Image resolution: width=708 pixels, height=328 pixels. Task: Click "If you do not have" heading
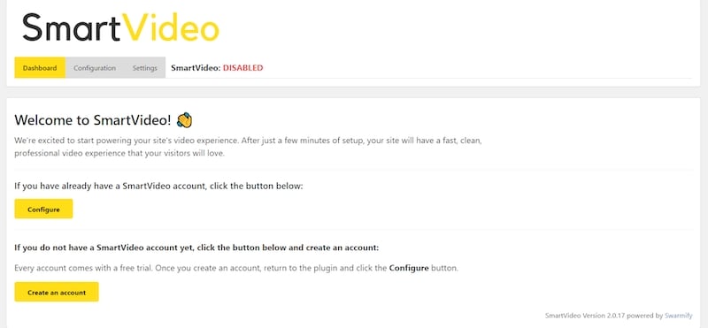196,248
